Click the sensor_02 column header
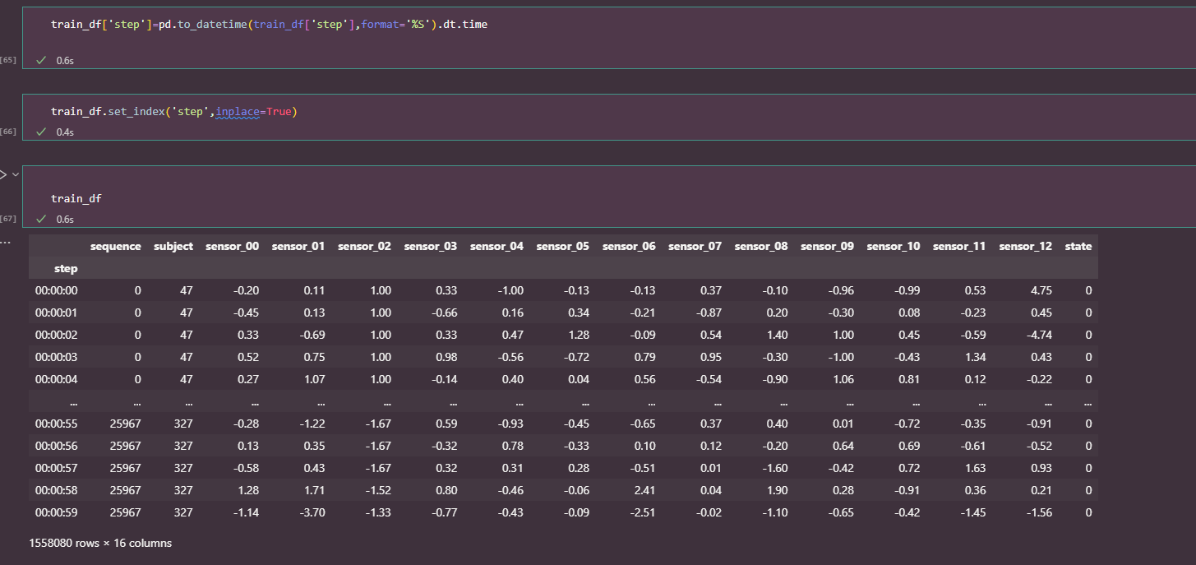Screen dimensions: 1196x565 (364, 246)
